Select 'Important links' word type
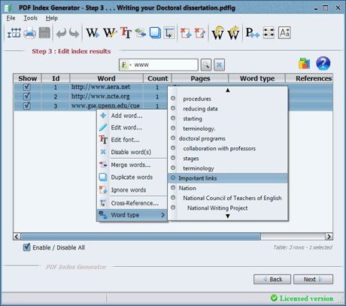 [228, 178]
